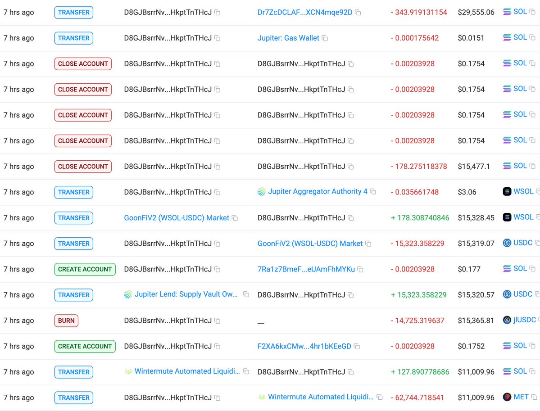
Task: Open GoonFiV2 Market link in -15,323.358229 row
Action: [310, 244]
